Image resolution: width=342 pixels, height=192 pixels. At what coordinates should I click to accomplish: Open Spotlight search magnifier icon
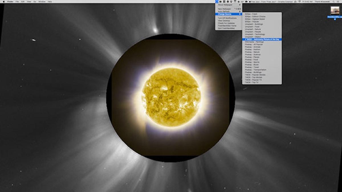coord(334,1)
